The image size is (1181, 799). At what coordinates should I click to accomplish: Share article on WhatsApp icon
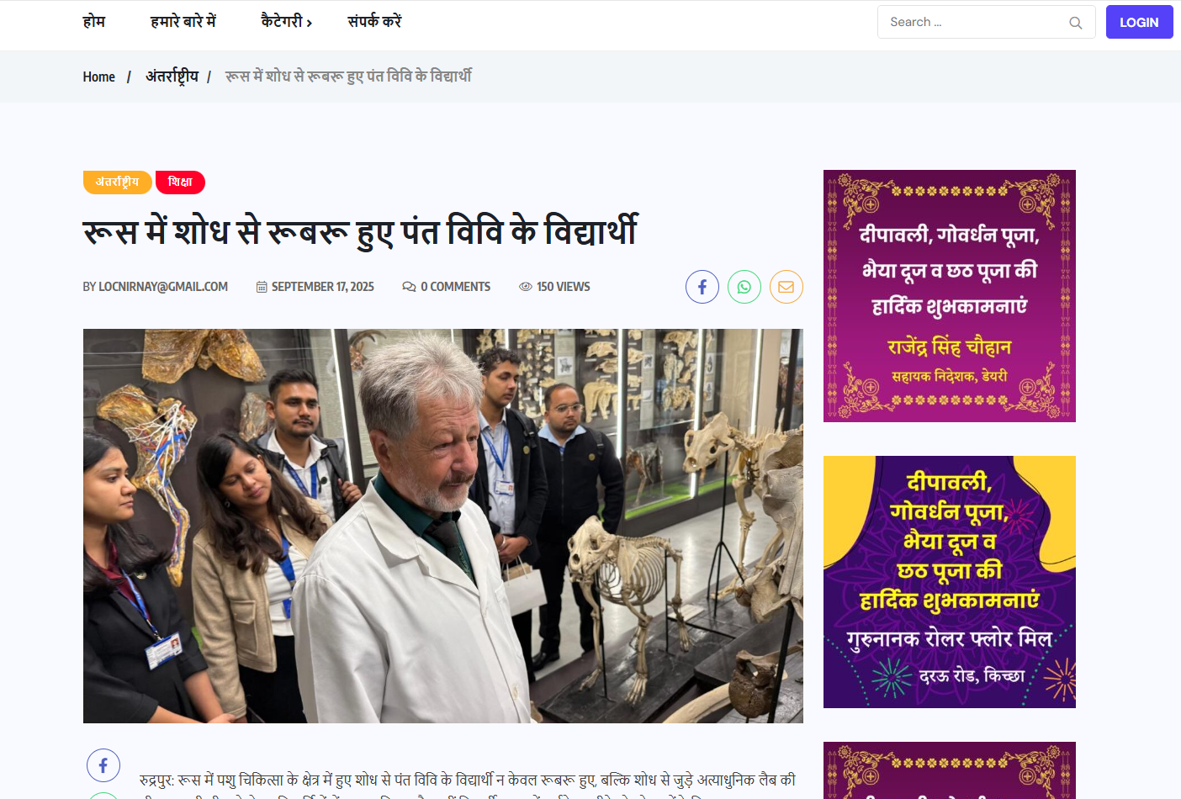point(744,287)
